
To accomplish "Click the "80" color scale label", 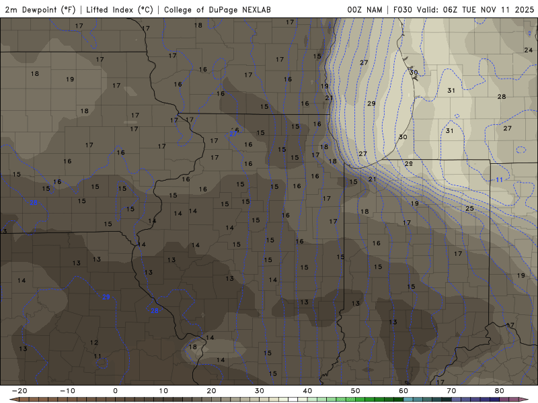I will [500, 391].
